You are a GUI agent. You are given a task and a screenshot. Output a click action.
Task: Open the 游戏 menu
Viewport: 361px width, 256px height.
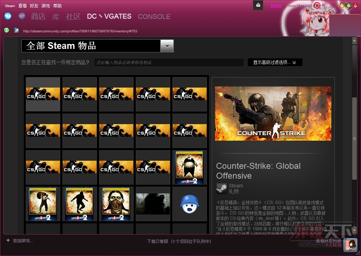pyautogui.click(x=45, y=6)
